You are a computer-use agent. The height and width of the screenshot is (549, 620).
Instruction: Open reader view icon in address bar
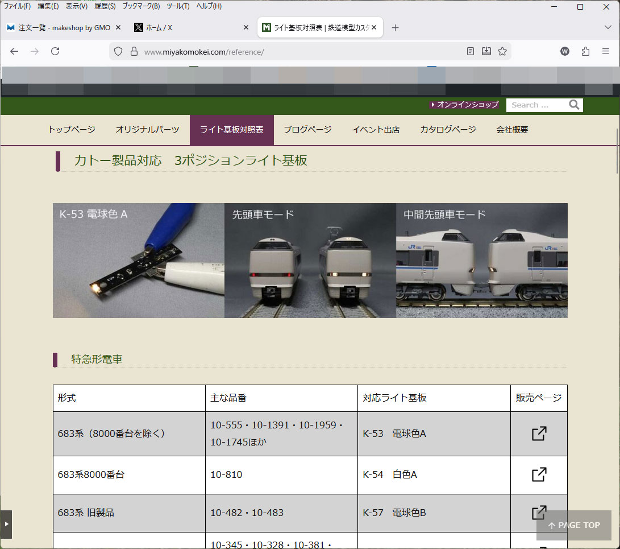coord(470,51)
